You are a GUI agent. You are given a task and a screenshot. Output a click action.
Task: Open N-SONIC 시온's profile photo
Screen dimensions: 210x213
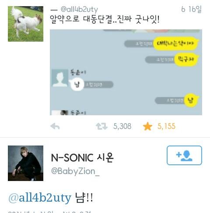tap(25, 163)
